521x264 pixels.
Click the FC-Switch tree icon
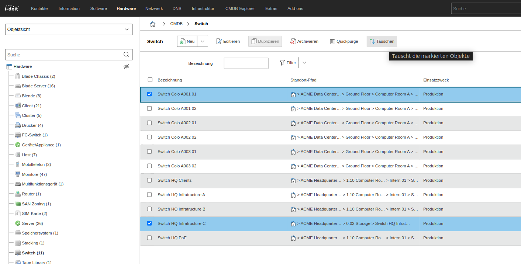click(x=18, y=135)
